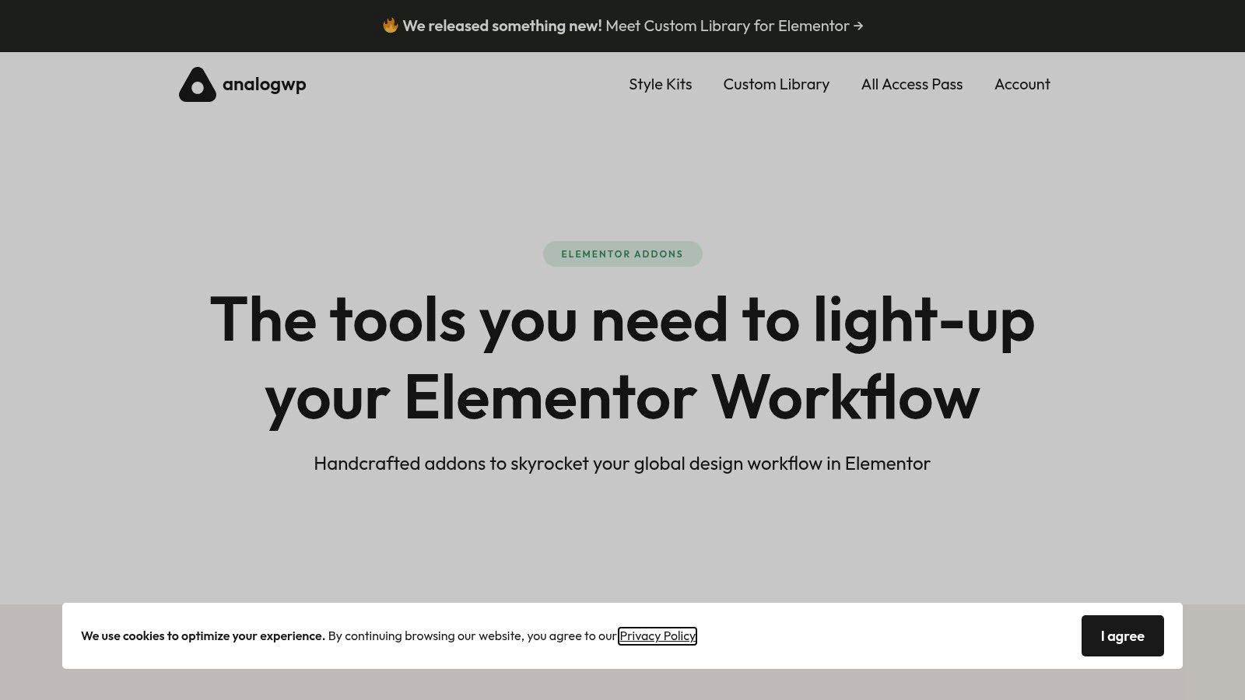The image size is (1245, 700).
Task: Click the analogwp triangle logo icon
Action: (198, 84)
